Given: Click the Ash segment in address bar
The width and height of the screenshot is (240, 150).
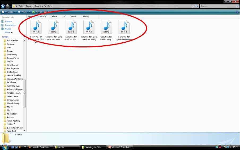Looking at the screenshot, I should coord(20,6).
